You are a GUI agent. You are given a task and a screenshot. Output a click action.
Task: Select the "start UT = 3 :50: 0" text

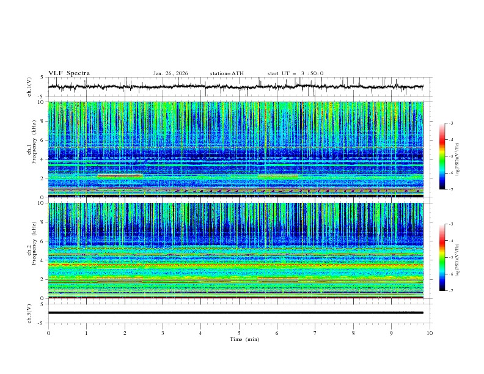tap(295, 73)
